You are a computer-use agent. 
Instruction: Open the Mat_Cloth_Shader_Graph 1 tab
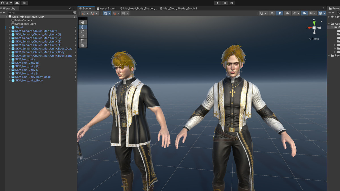click(x=178, y=8)
